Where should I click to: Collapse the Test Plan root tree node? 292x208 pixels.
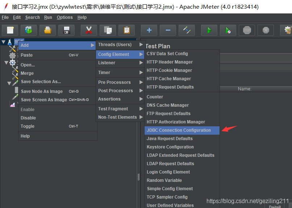[x=3, y=42]
